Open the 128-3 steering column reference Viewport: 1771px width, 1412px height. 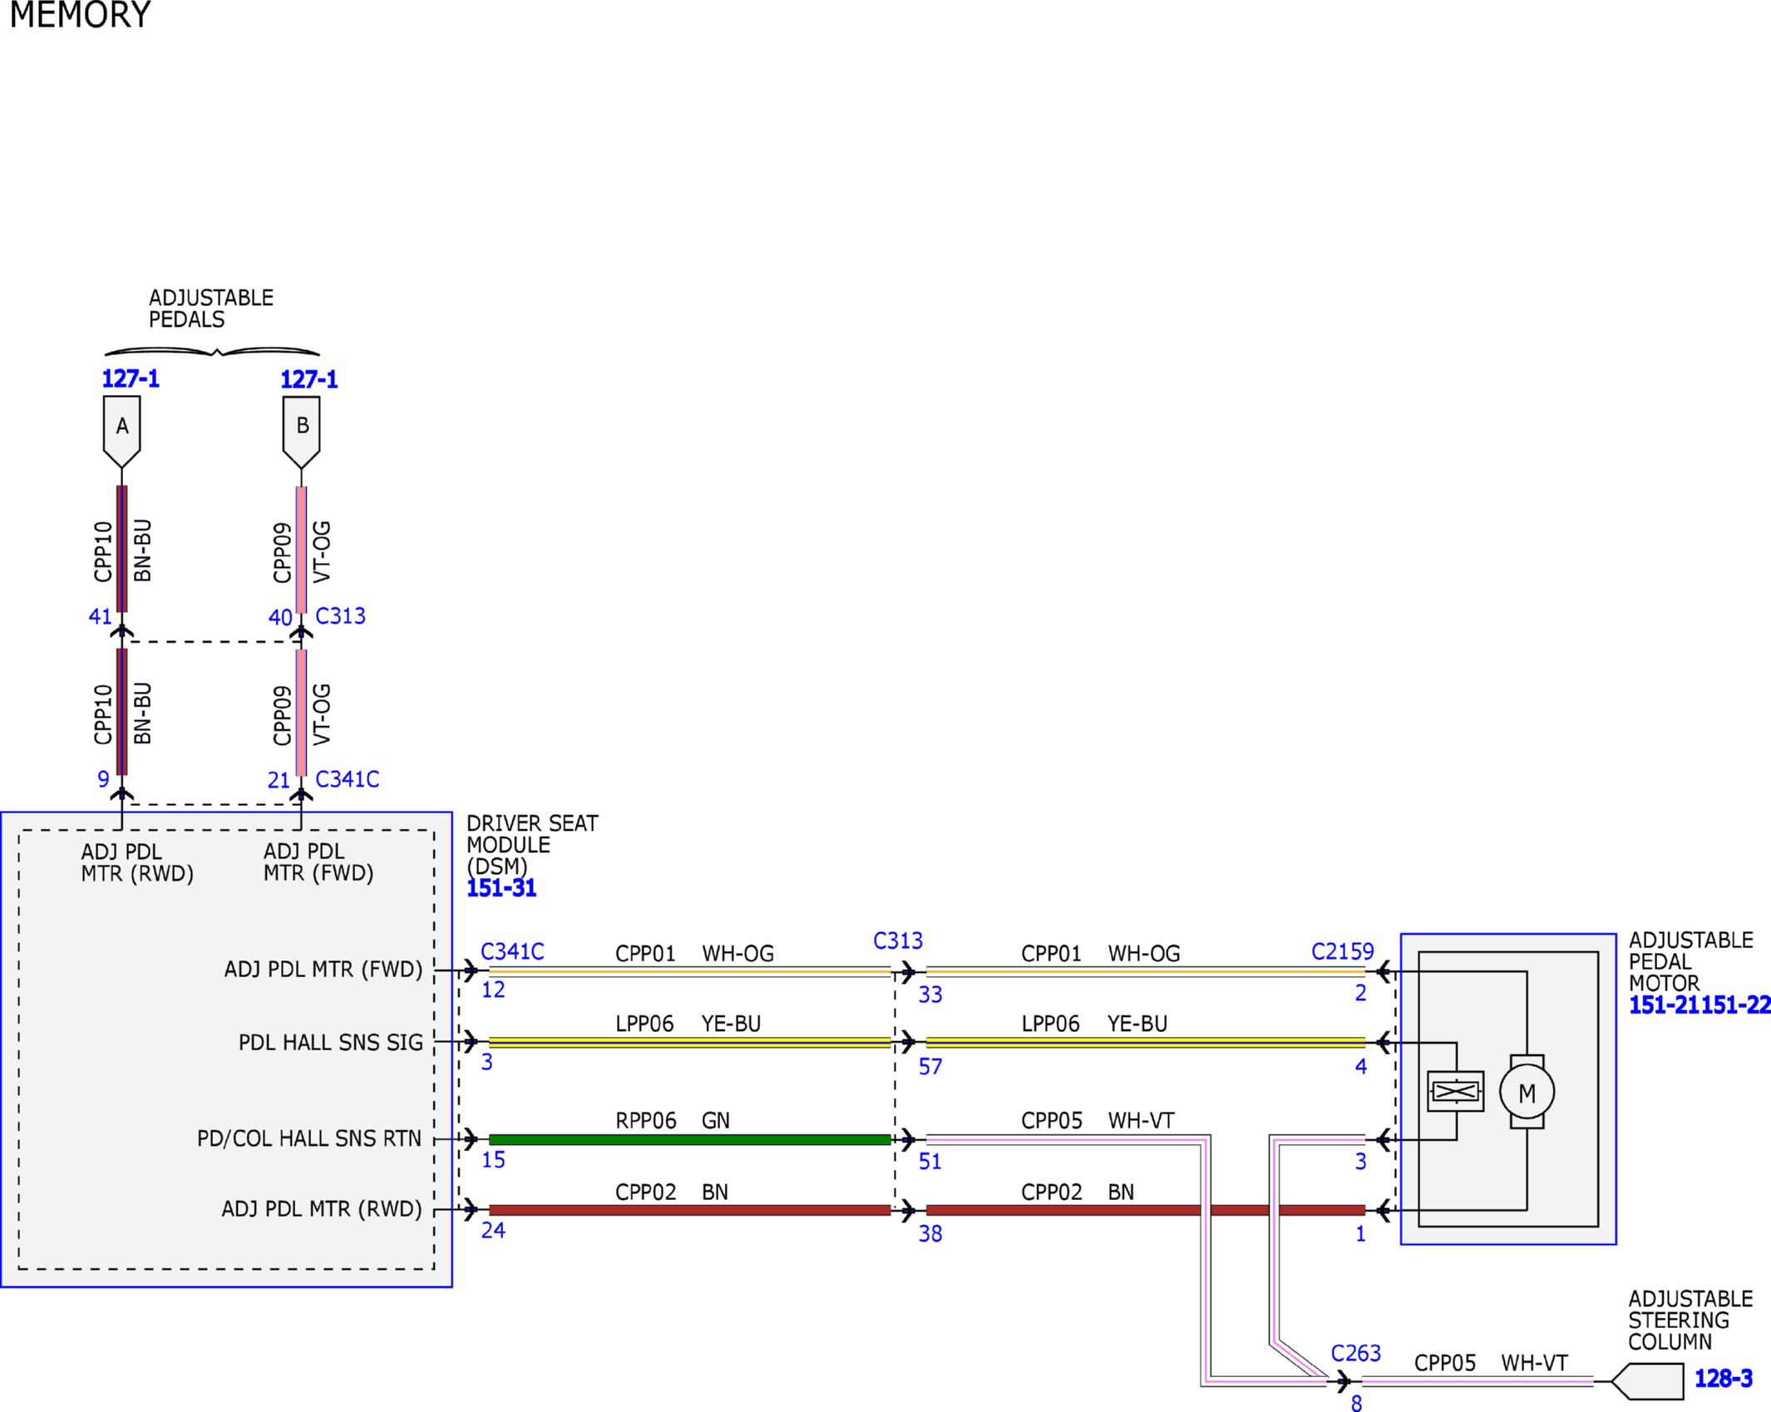[1723, 1379]
